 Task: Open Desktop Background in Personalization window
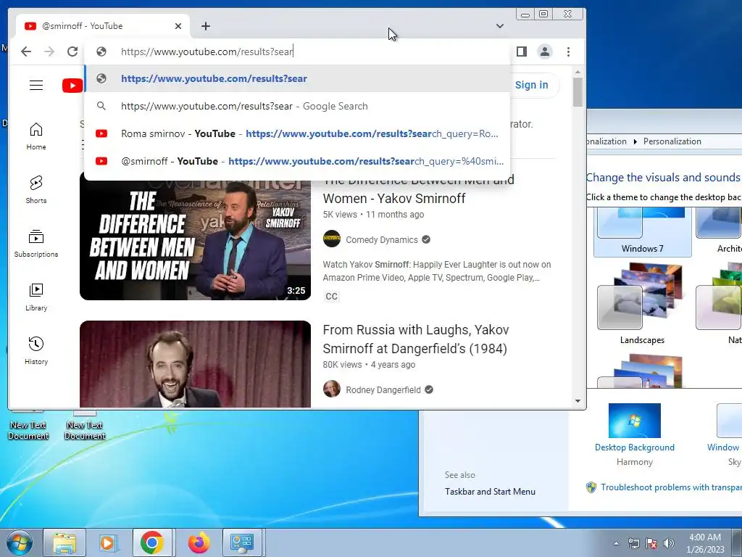[x=634, y=447]
